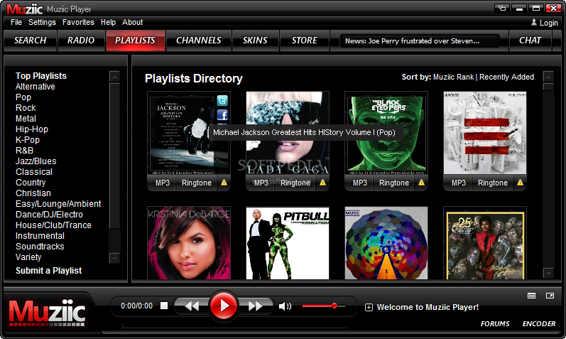The height and width of the screenshot is (339, 566).
Task: Select the Alternative genre
Action: [36, 87]
